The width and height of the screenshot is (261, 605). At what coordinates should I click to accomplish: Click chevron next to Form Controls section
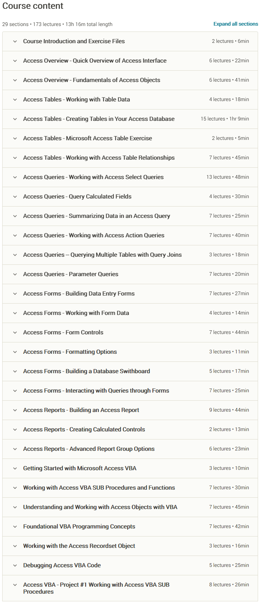click(15, 333)
